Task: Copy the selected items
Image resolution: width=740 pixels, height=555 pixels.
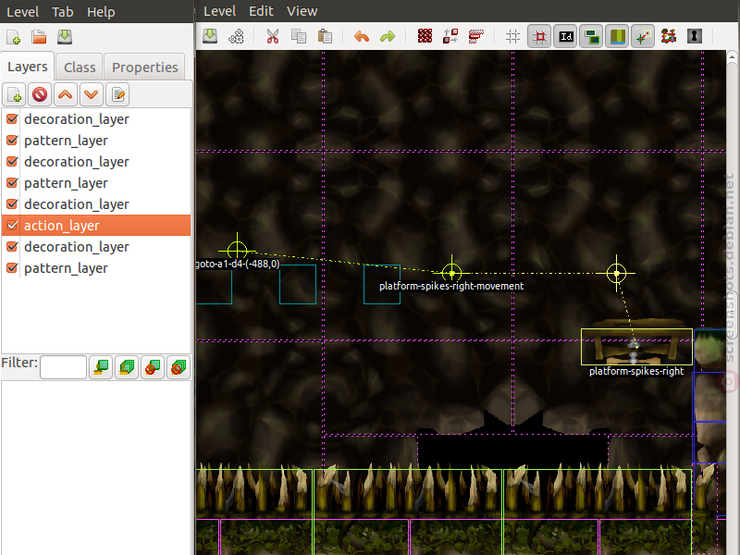Action: pyautogui.click(x=299, y=36)
